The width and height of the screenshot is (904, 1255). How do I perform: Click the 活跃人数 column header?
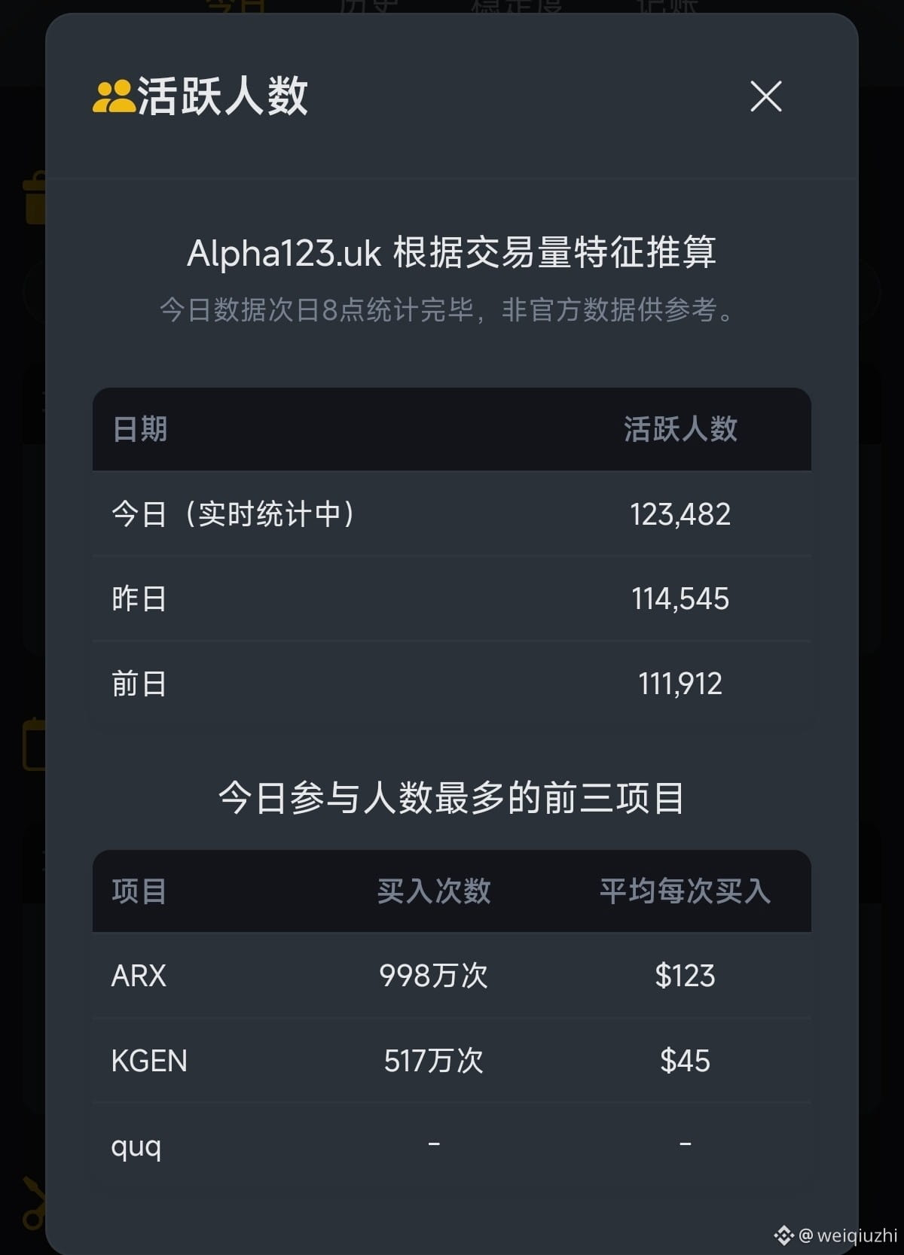680,429
